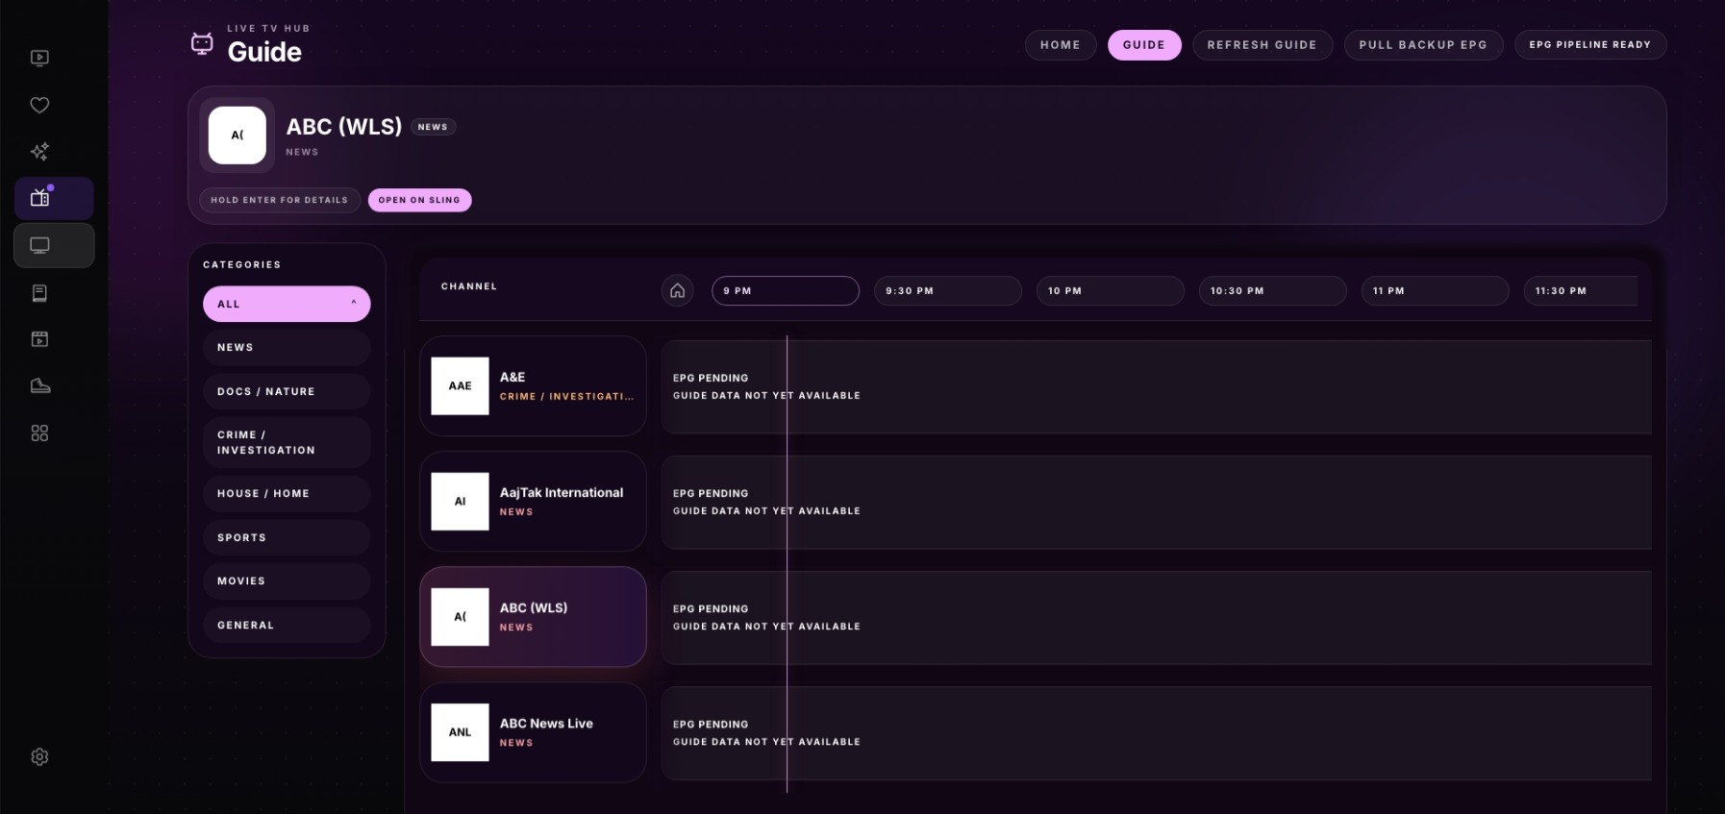Select the 9:30 PM time slot
The image size is (1725, 814).
(948, 291)
